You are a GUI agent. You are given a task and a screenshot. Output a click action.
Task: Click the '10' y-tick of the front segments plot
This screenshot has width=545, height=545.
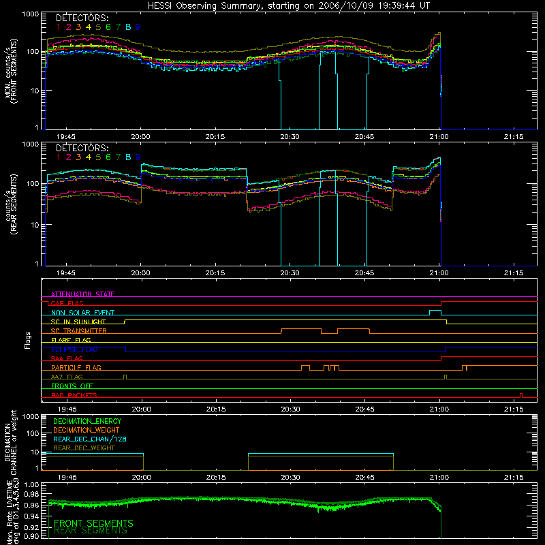[35, 91]
